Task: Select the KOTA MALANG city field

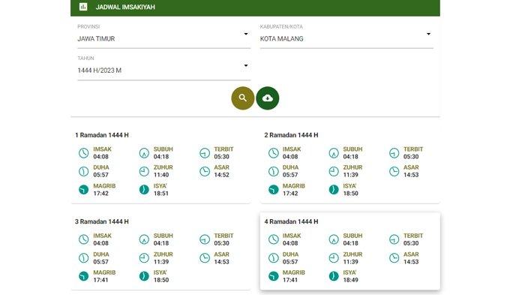Action: 346,39
